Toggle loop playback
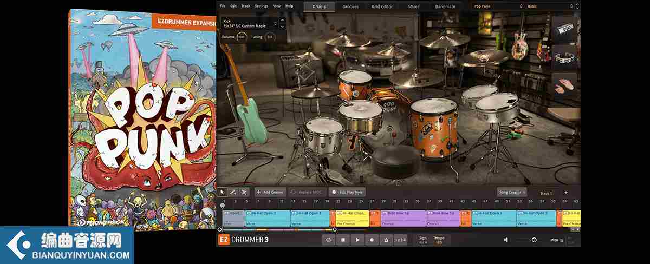 click(x=328, y=240)
